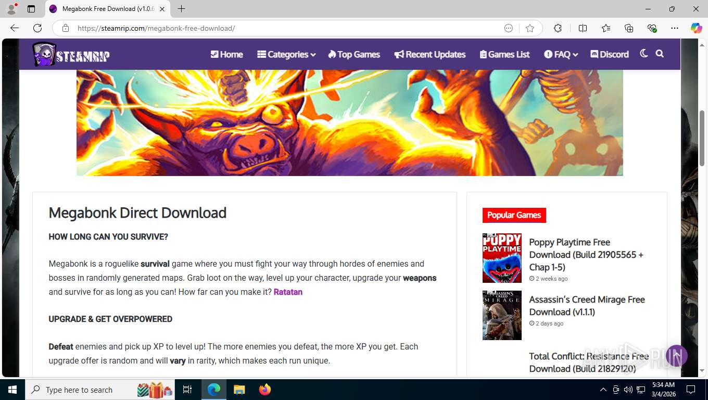Click the vertical page scrollbar thumb
This screenshot has height=400, width=708.
point(702,138)
